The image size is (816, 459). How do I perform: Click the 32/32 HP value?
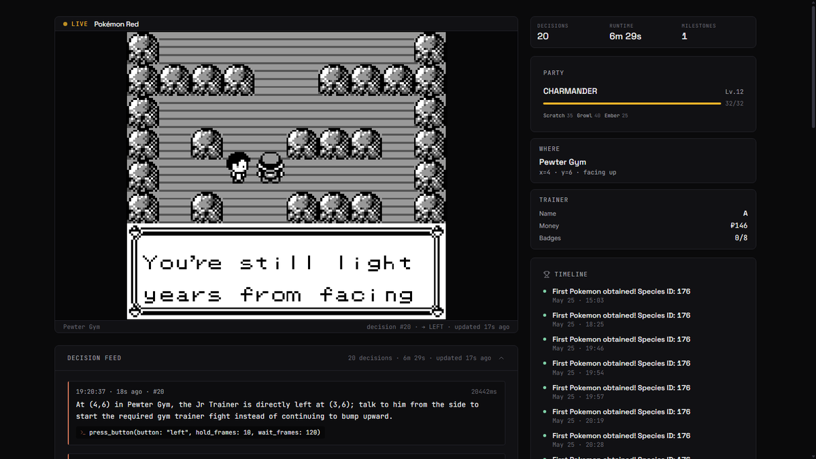(x=734, y=103)
